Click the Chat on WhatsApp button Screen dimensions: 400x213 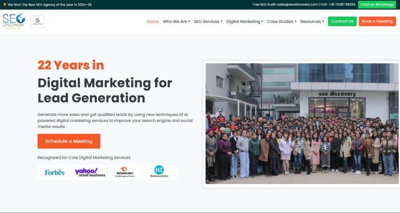377,4
